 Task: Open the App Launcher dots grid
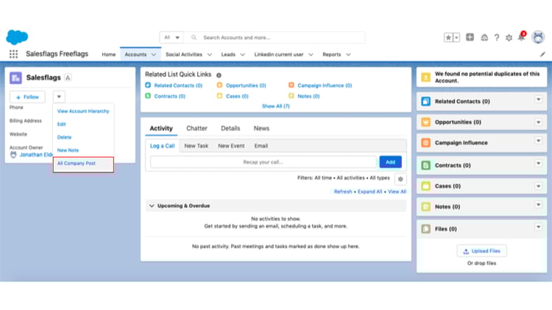(x=13, y=54)
